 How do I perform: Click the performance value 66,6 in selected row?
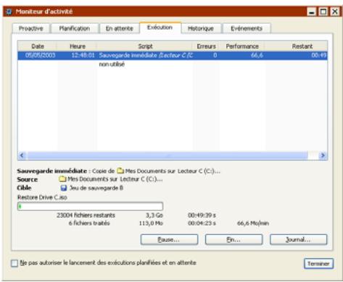click(x=257, y=55)
